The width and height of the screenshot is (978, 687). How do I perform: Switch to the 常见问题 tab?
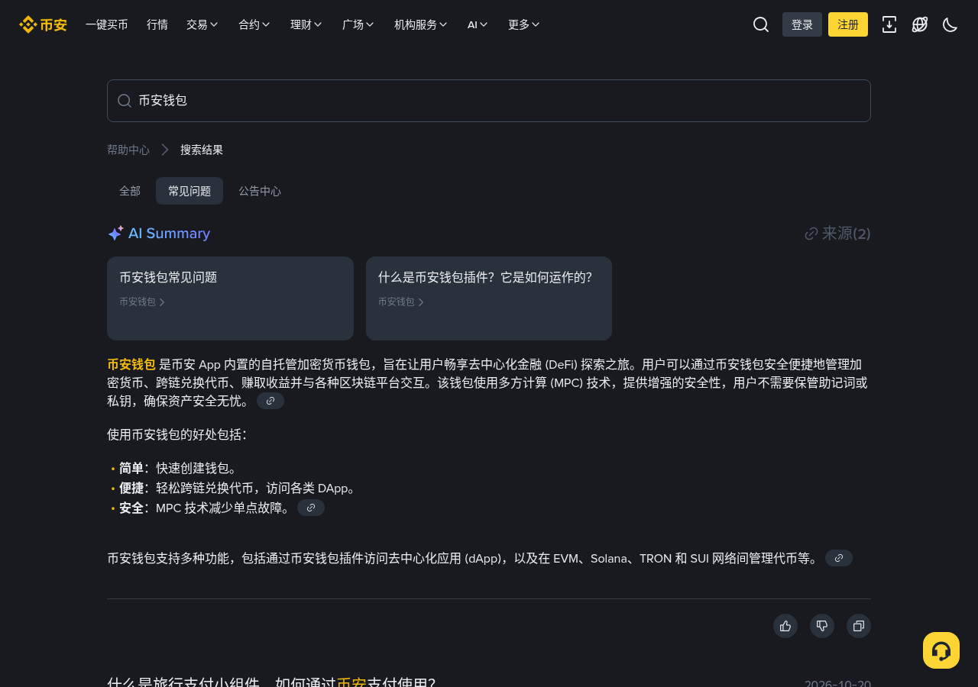pyautogui.click(x=189, y=191)
